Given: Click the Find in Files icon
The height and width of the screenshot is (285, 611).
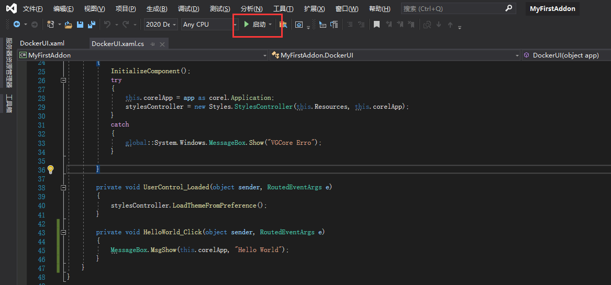Looking at the screenshot, I should 283,25.
